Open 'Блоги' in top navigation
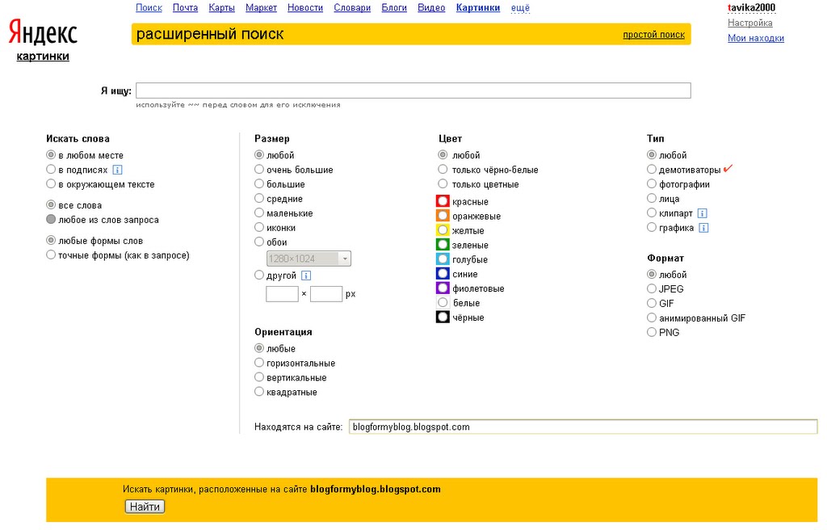This screenshot has width=827, height=530. 394,8
